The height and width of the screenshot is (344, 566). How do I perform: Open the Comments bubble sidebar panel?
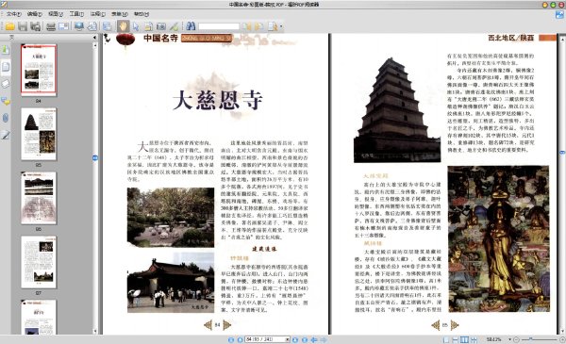(6, 101)
